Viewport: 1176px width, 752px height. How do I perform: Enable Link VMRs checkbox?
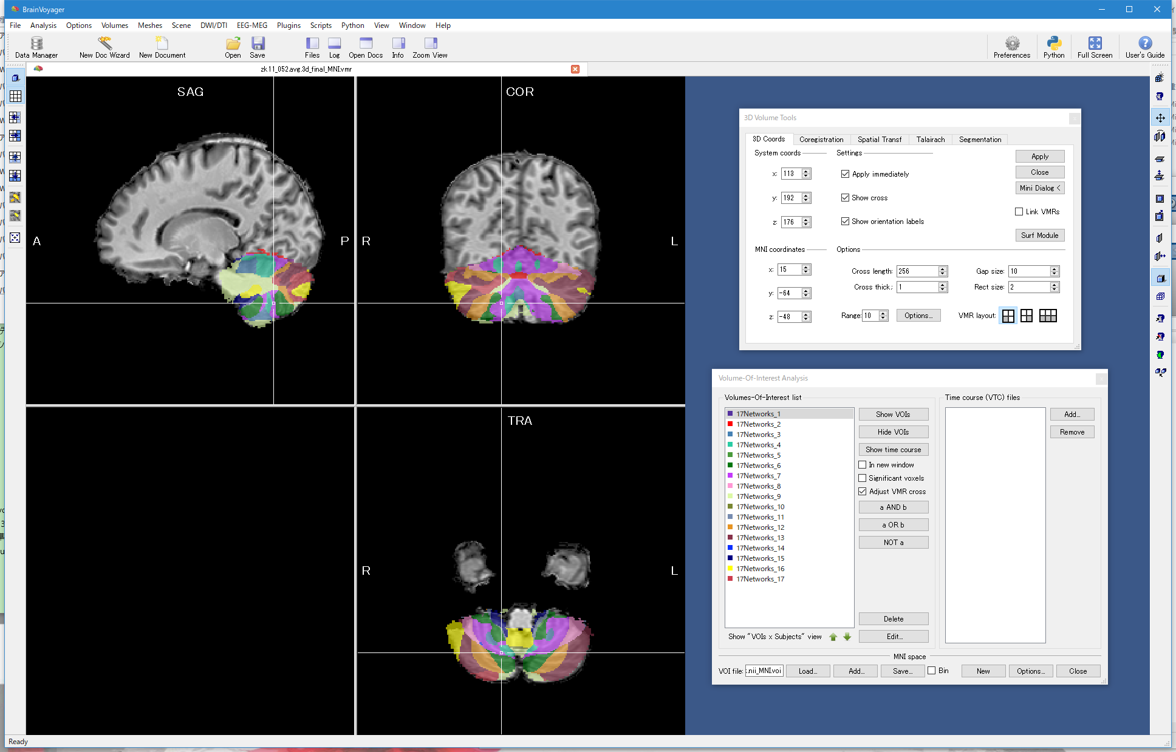click(1019, 212)
